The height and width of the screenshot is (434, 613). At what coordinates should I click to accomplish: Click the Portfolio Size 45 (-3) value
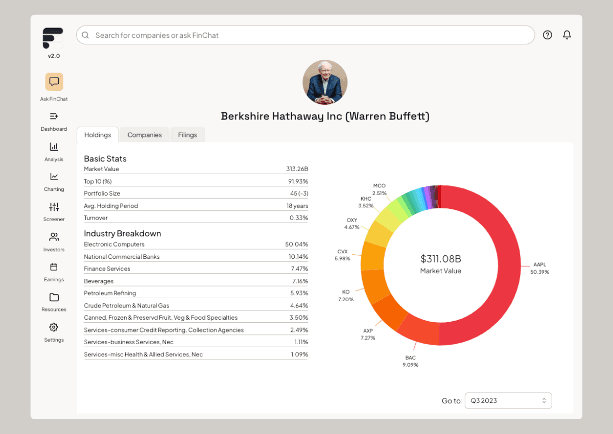click(299, 194)
